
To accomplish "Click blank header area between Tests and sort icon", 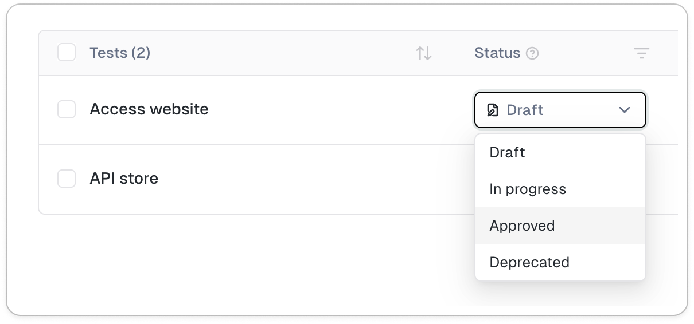I will click(281, 53).
